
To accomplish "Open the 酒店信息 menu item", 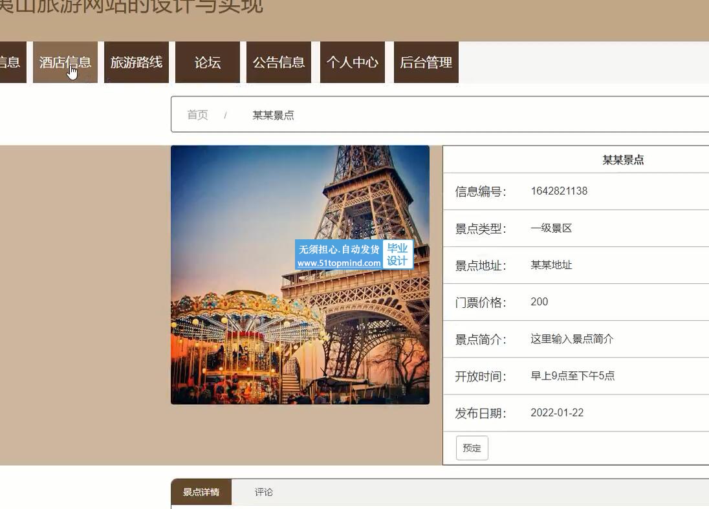I will [x=65, y=62].
